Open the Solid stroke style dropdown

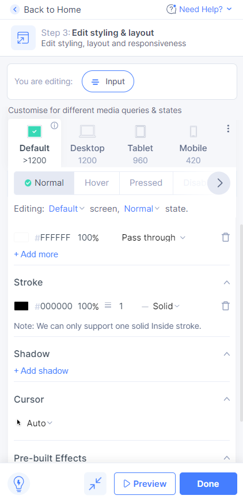tap(166, 306)
